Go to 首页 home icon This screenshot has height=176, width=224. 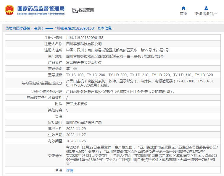[183, 8]
